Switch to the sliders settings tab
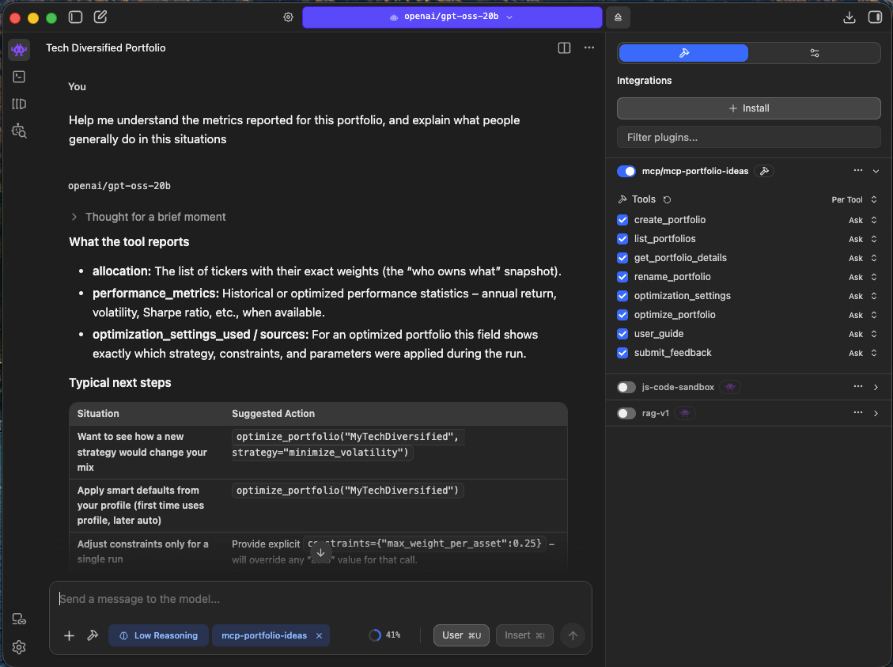The image size is (893, 667). coord(815,53)
